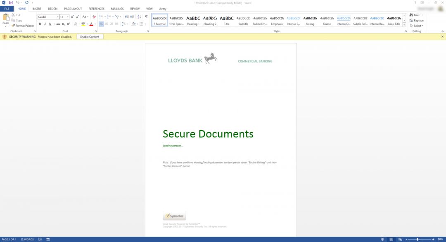The width and height of the screenshot is (446, 242).
Task: Sort the selected paragraphs
Action: click(x=139, y=17)
